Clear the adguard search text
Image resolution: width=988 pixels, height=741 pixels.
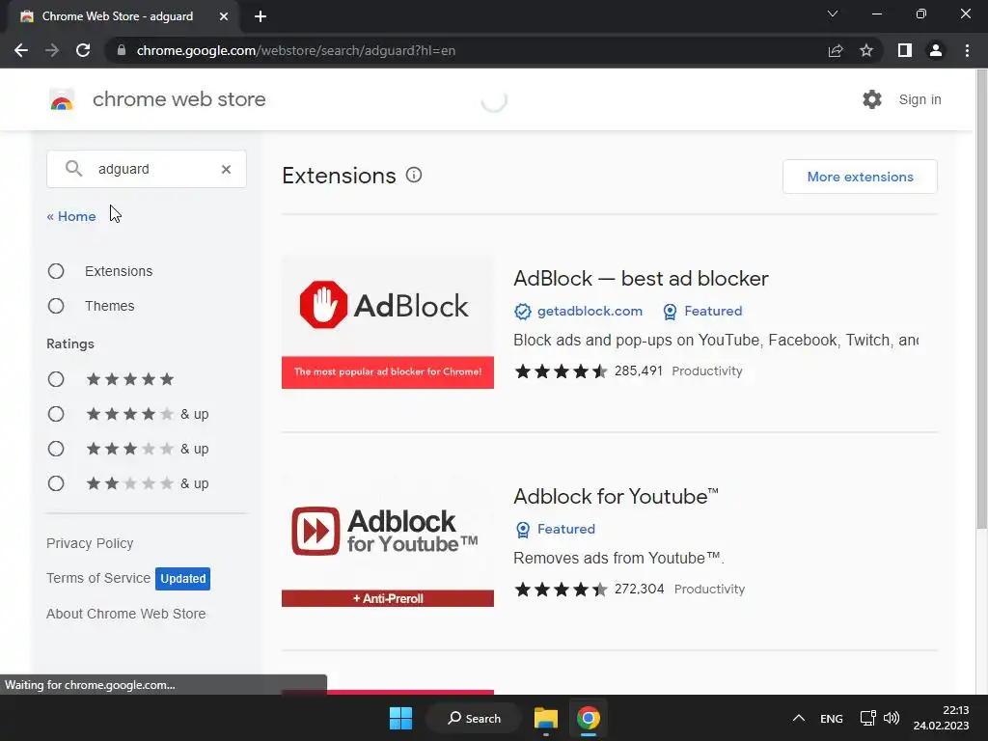(226, 169)
